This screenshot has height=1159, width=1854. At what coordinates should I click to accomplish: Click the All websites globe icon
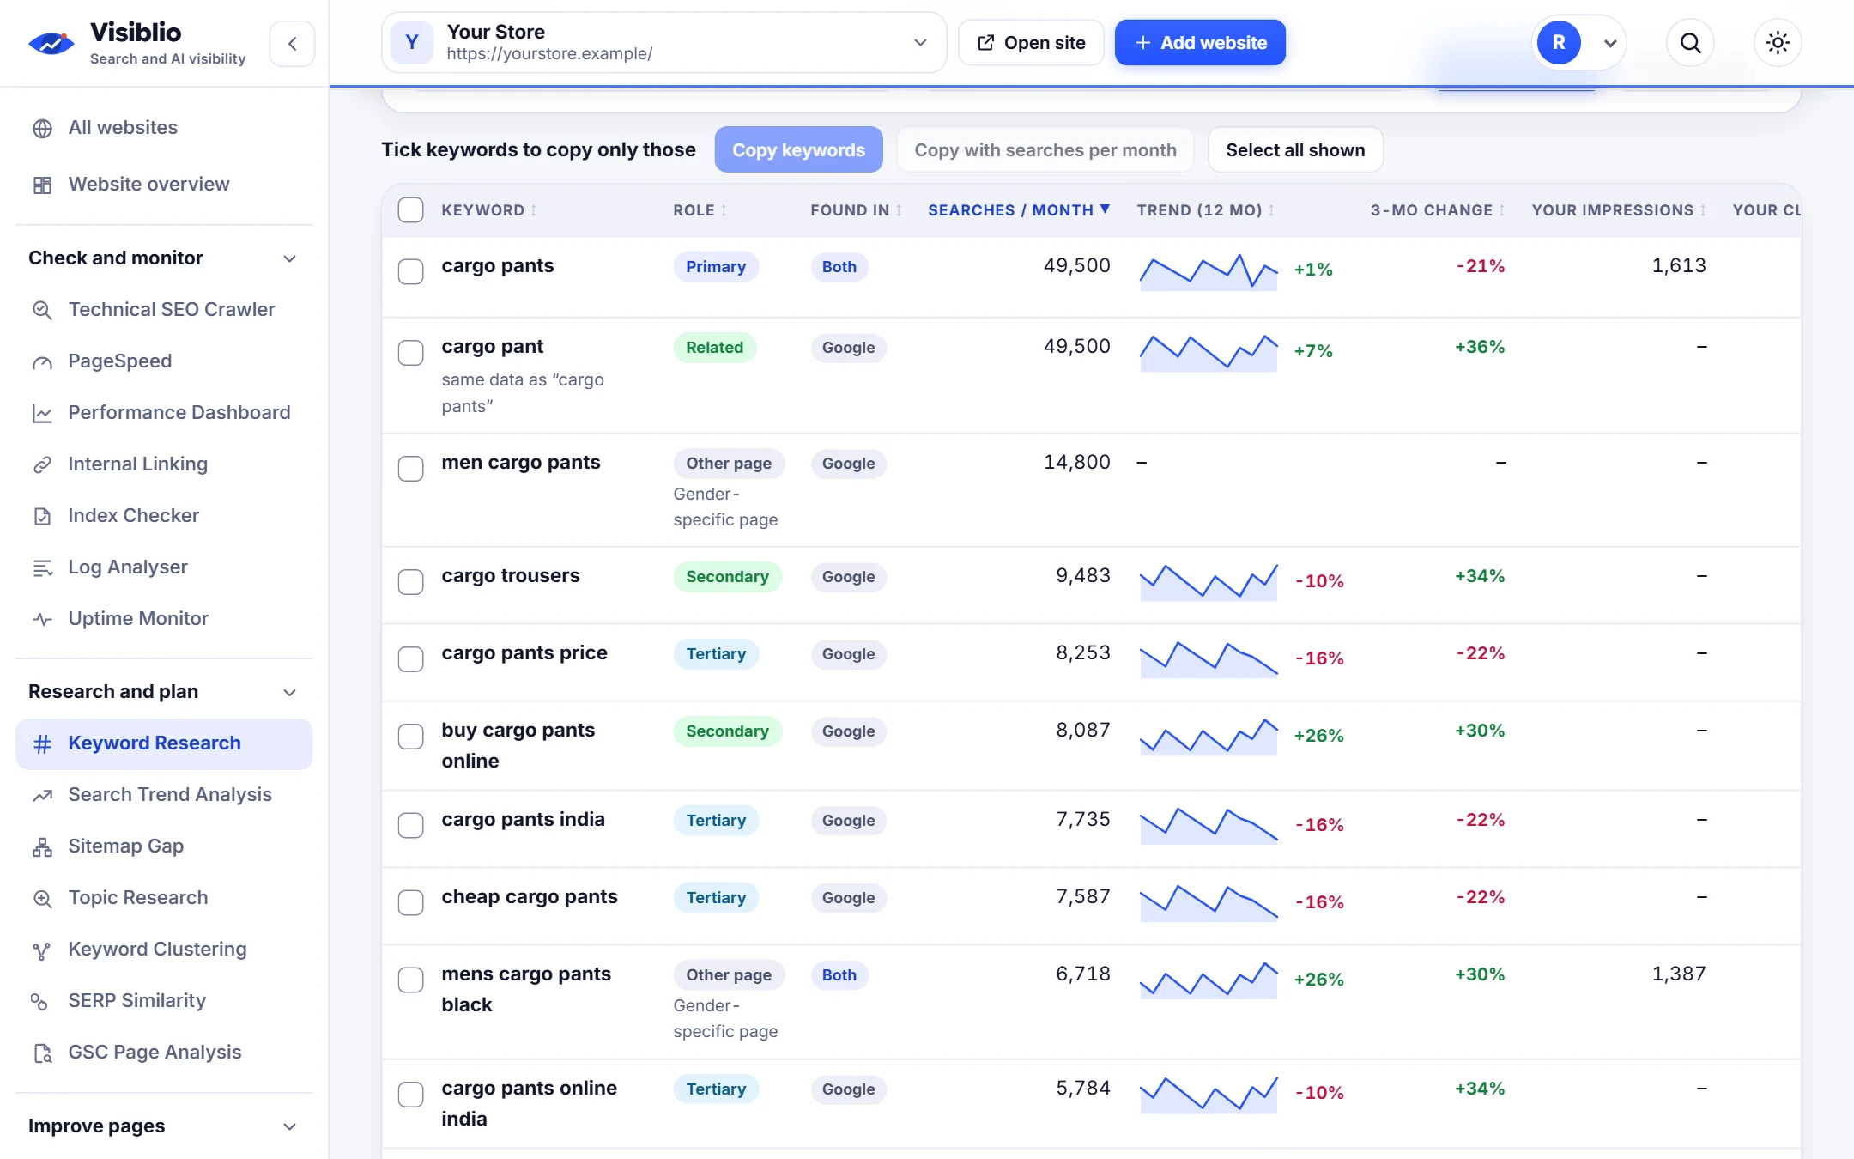coord(42,129)
